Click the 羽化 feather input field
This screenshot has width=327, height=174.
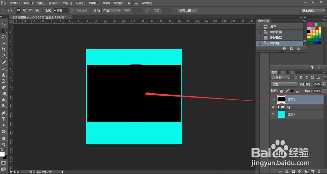tap(61, 11)
